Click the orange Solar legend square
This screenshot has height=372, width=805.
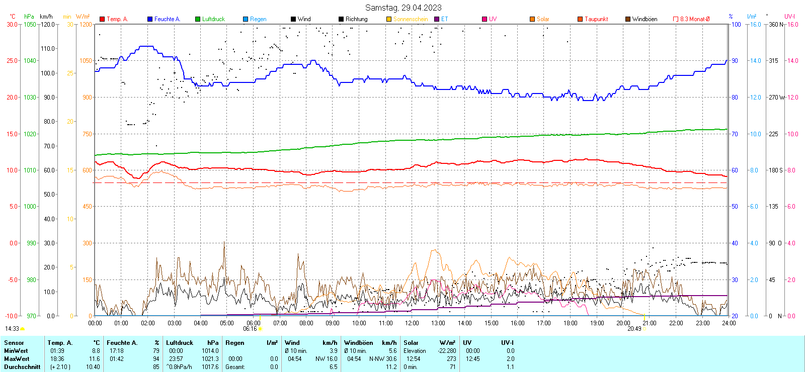pos(532,19)
